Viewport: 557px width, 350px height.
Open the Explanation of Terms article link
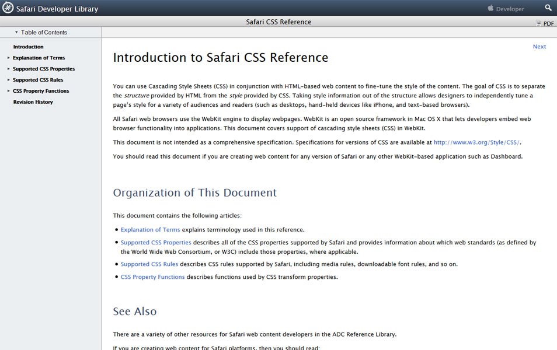click(150, 229)
